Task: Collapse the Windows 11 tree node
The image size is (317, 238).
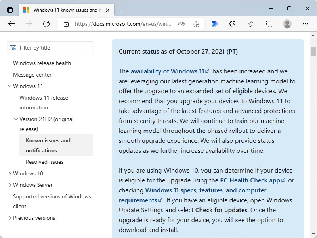Action: click(10, 86)
